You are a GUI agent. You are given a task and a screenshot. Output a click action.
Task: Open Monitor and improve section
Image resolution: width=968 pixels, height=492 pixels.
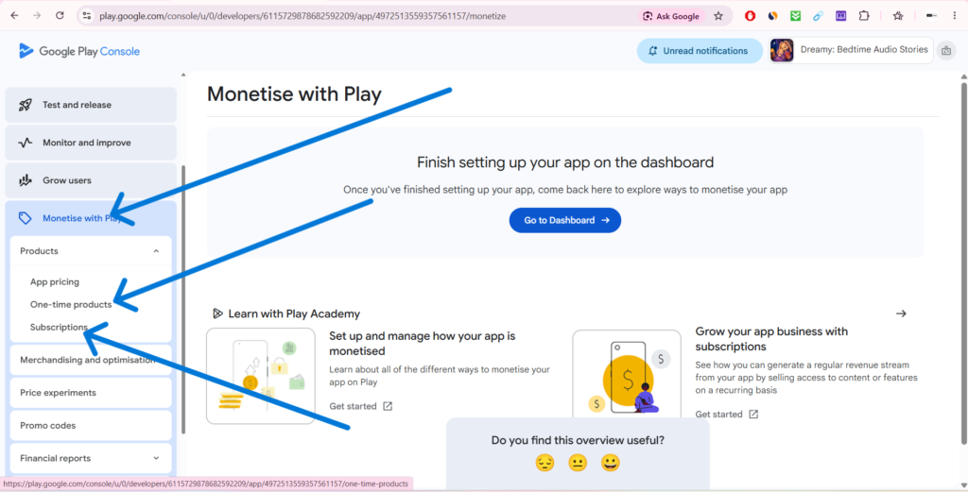tap(91, 143)
